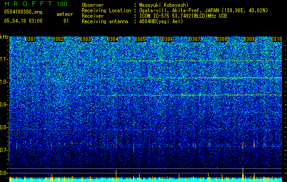Viewport: 287px width, 182px height.
Task: Click the 0310 time marker
Action: point(277,39)
